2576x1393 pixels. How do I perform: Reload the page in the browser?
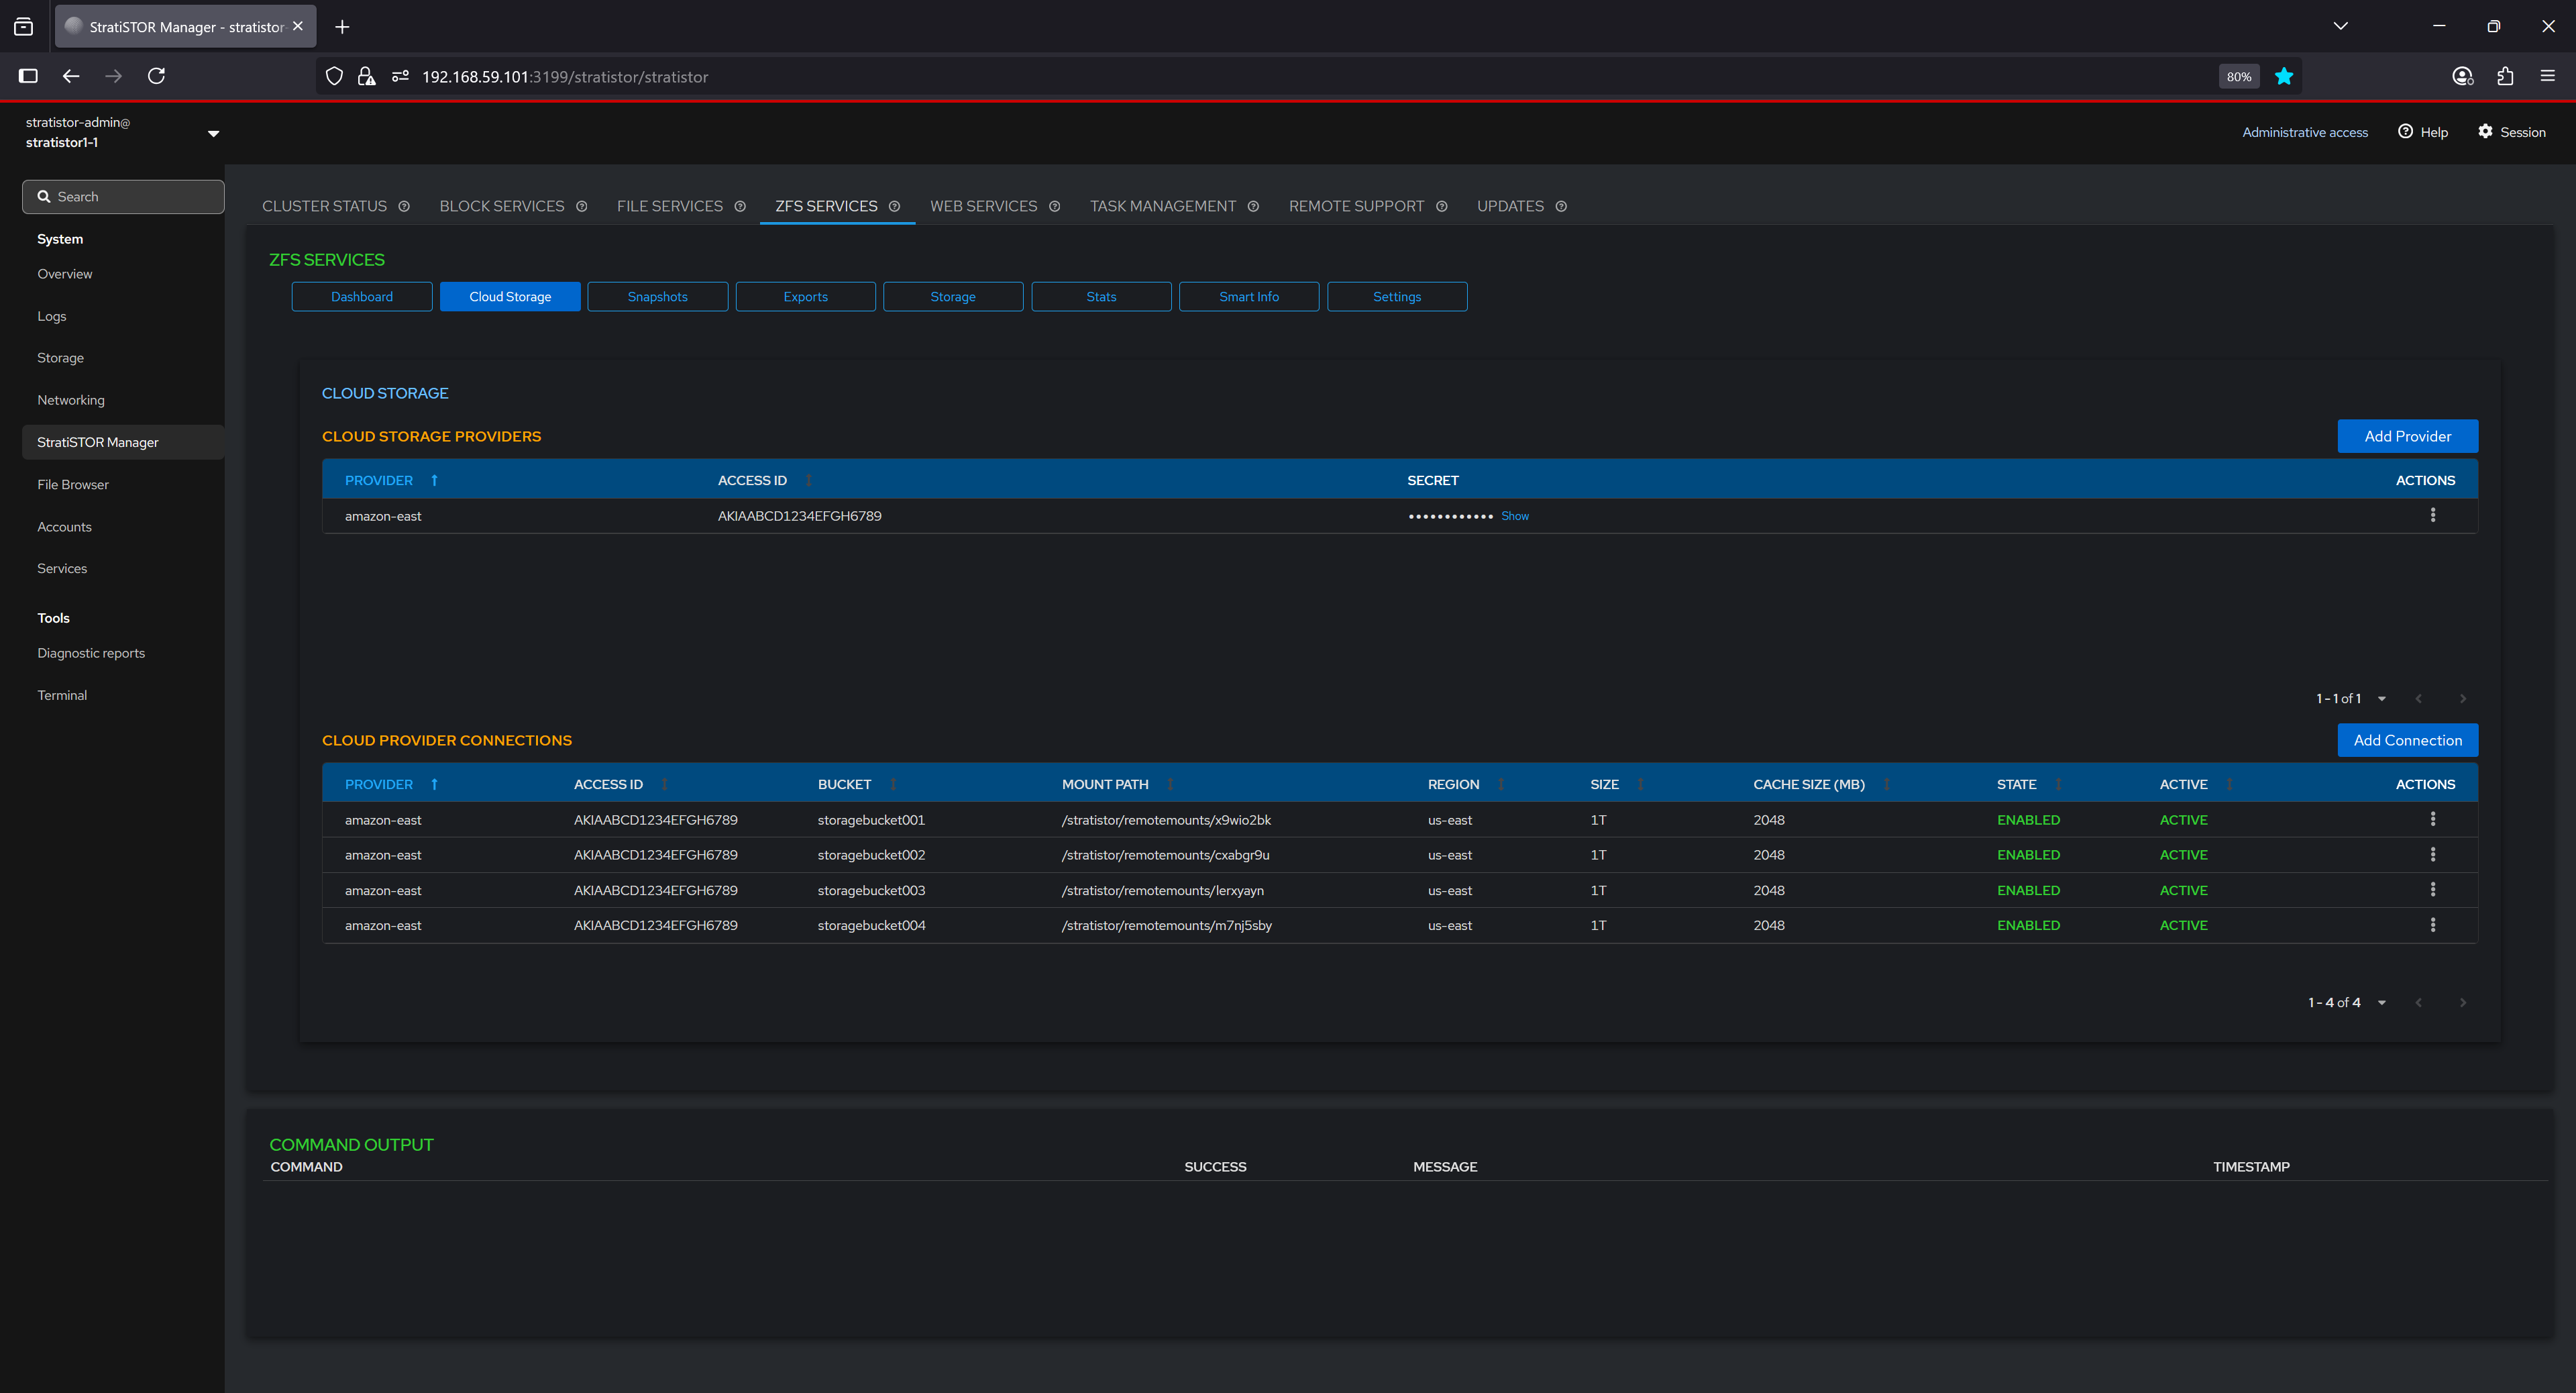156,76
